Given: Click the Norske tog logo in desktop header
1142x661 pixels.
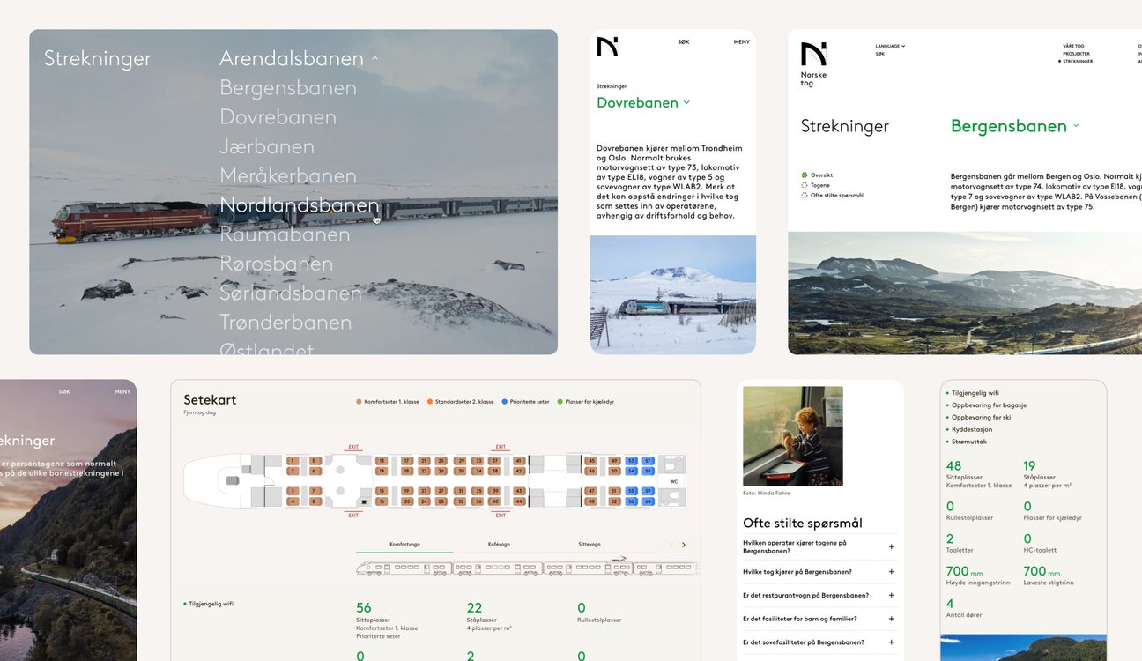Looking at the screenshot, I should click(x=813, y=63).
